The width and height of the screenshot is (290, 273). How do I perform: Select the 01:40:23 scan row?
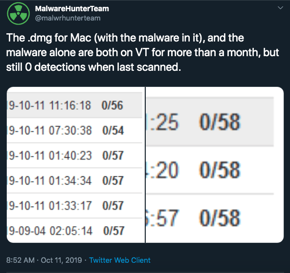74,155
